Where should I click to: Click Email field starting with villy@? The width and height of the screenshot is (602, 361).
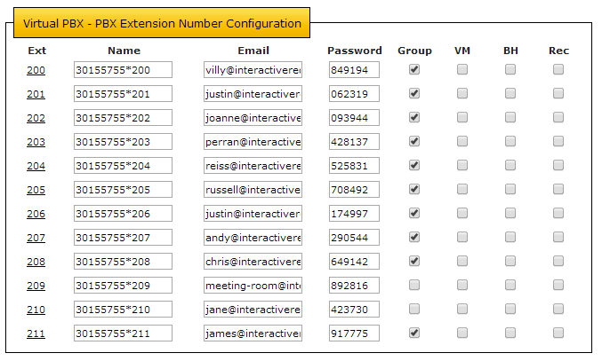253,70
